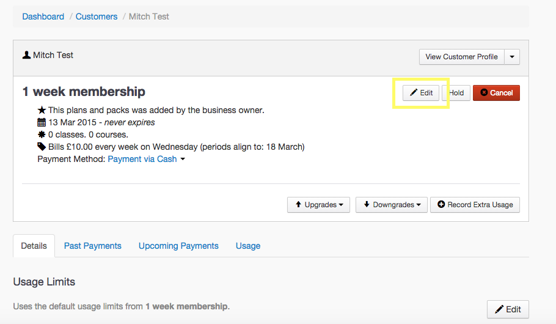The image size is (556, 324).
Task: Go to Dashboard via breadcrumb link
Action: click(43, 17)
